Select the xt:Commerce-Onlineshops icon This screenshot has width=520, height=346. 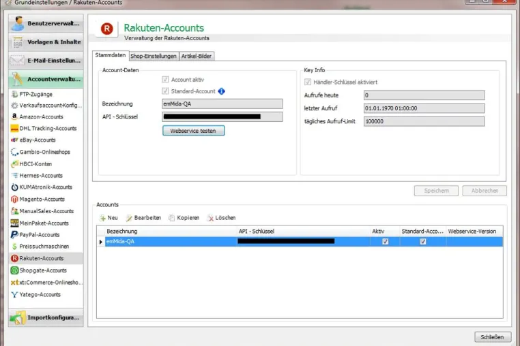(x=14, y=283)
